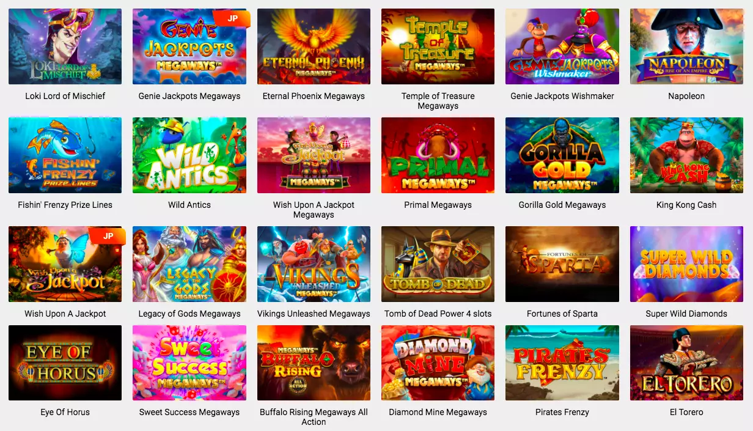Open the King Kong Cash game tile
753x431 pixels.
(686, 155)
